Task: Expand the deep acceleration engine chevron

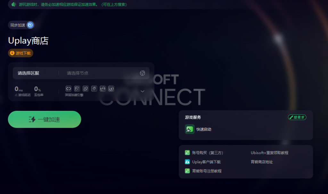Action: (x=143, y=91)
